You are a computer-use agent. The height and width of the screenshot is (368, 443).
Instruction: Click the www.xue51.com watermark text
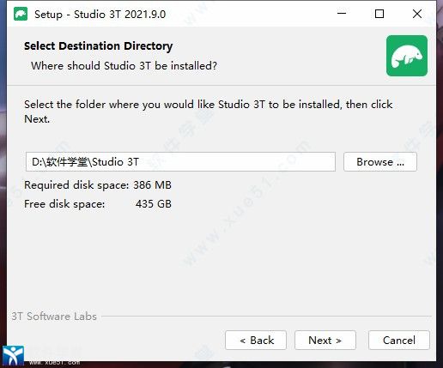tap(54, 363)
